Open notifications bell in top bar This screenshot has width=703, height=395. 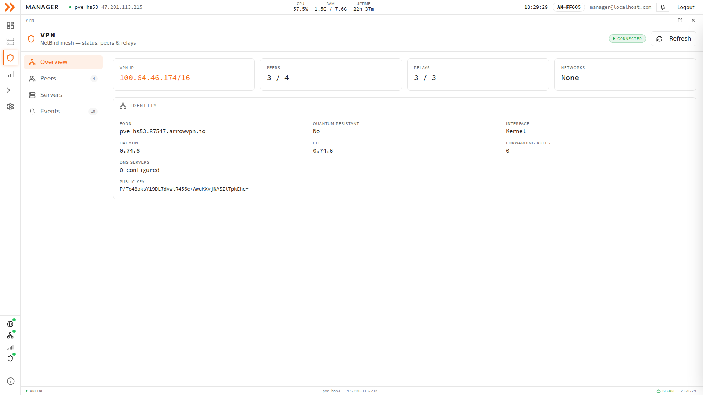click(x=663, y=7)
